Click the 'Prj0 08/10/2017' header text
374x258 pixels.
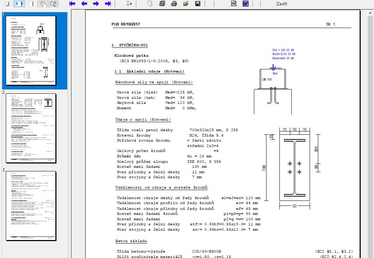(x=126, y=24)
